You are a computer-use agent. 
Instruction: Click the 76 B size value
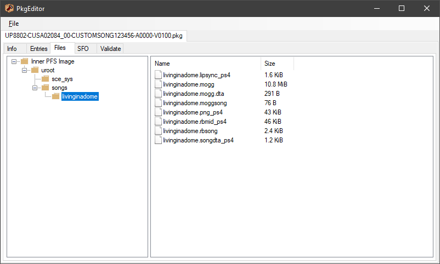[x=270, y=103]
